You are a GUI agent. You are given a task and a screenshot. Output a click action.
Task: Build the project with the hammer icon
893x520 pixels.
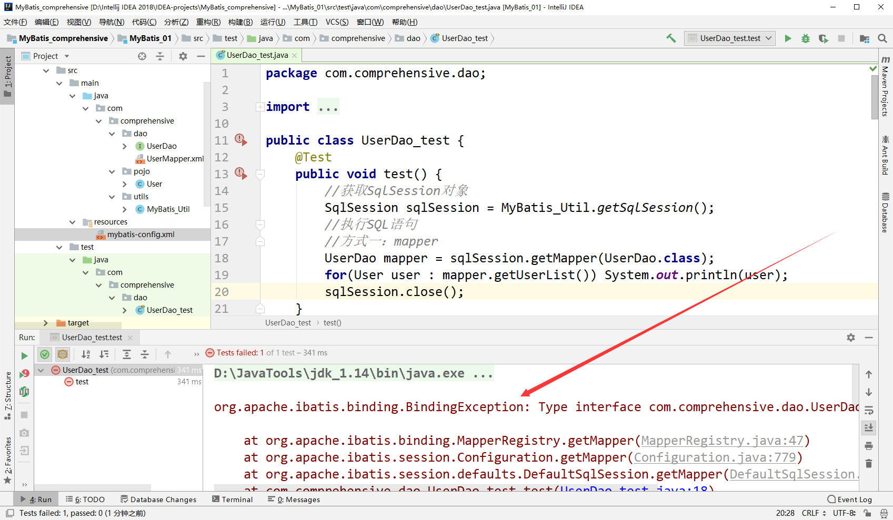(x=671, y=38)
